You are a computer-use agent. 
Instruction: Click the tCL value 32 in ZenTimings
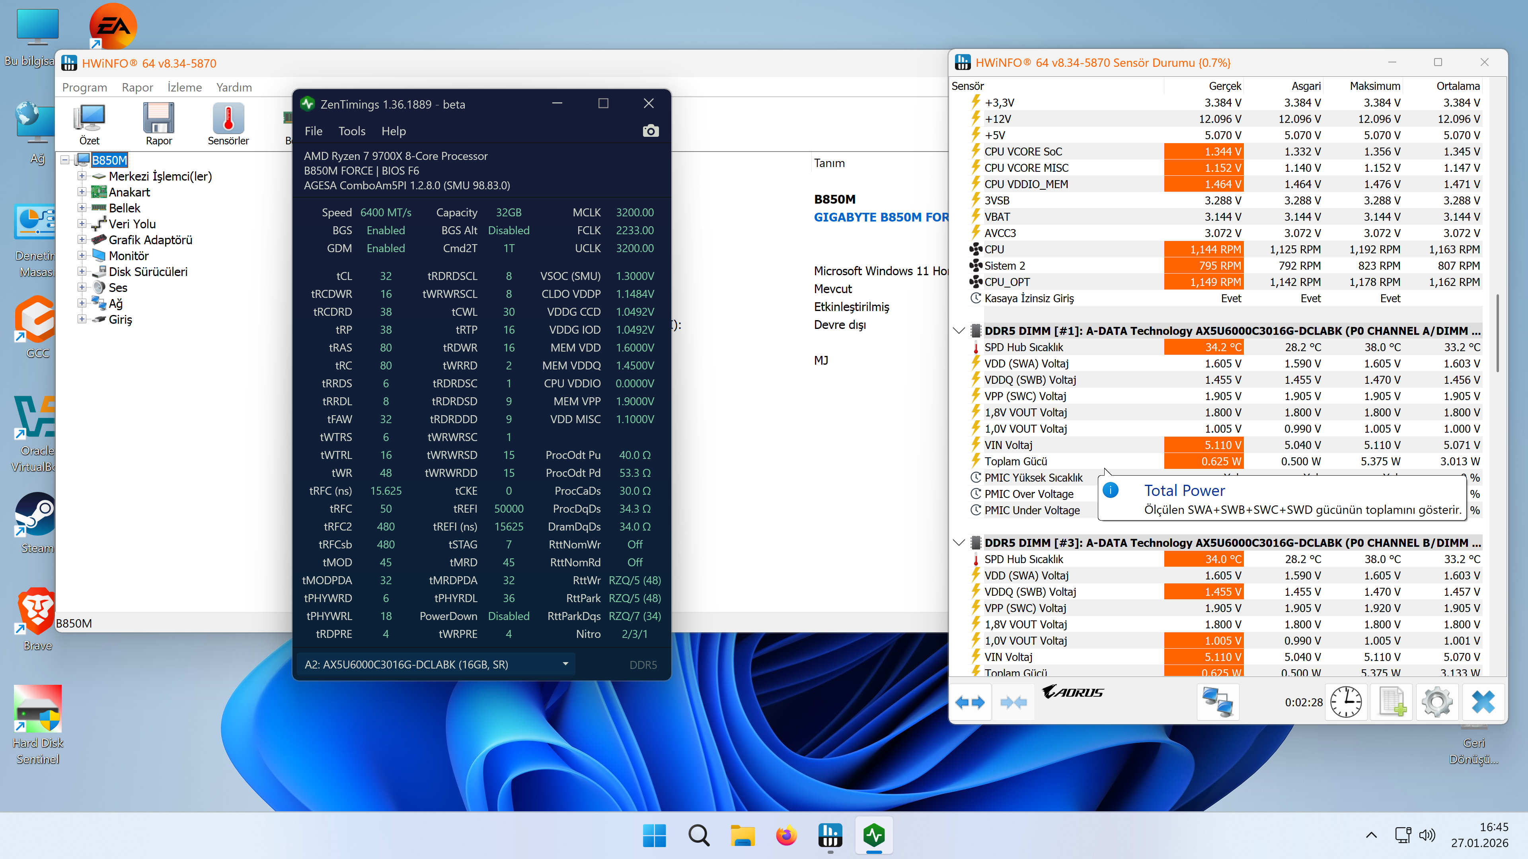click(x=386, y=276)
